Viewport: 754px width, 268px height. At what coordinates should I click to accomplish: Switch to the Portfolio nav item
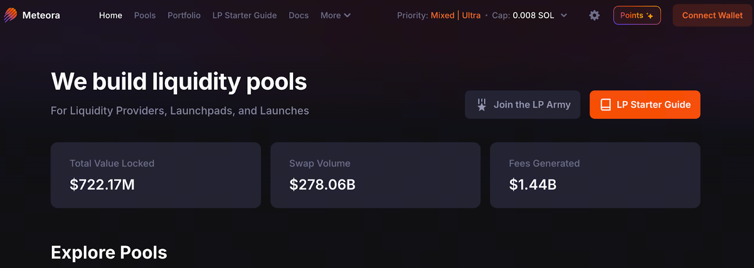click(184, 16)
